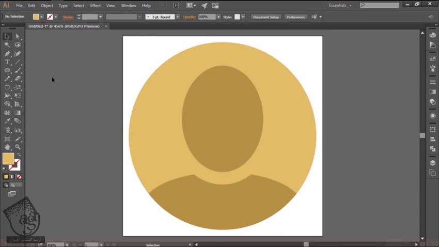The image size is (439, 247).
Task: Open the Window menu
Action: click(129, 5)
